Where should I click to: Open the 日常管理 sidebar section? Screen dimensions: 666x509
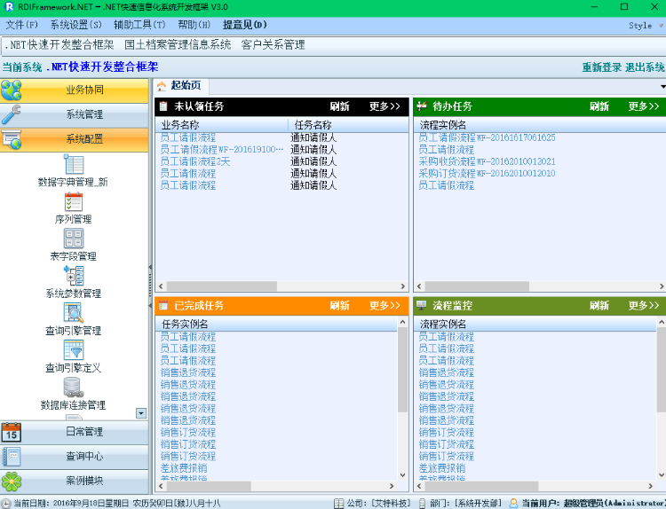75,432
